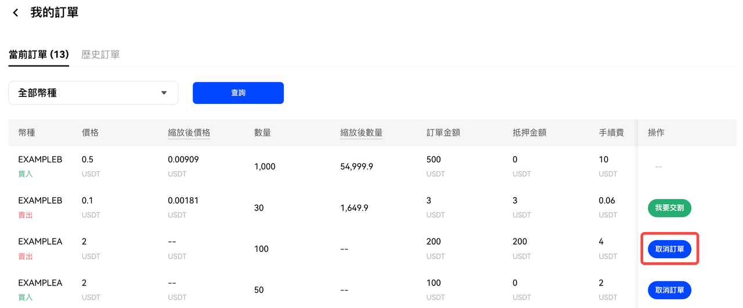Screen dimensions: 743x308
Task: Click the 抵押金額 column header
Action: 529,133
